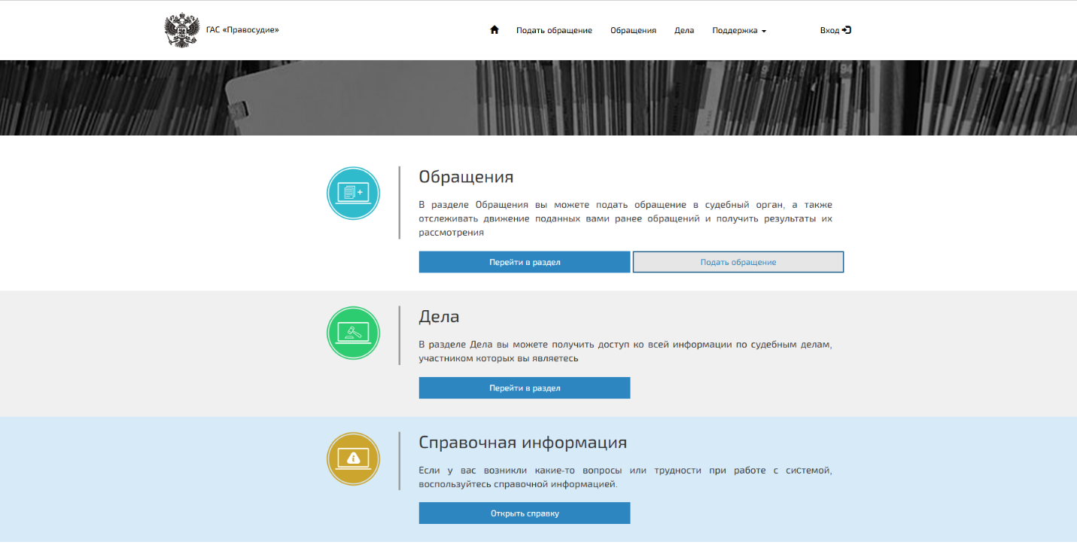This screenshot has height=545, width=1077.
Task: Click the Вход login link text
Action: pos(829,31)
